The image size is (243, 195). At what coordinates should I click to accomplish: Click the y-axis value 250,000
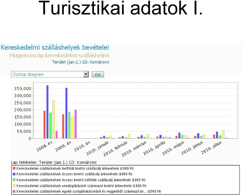23,103
